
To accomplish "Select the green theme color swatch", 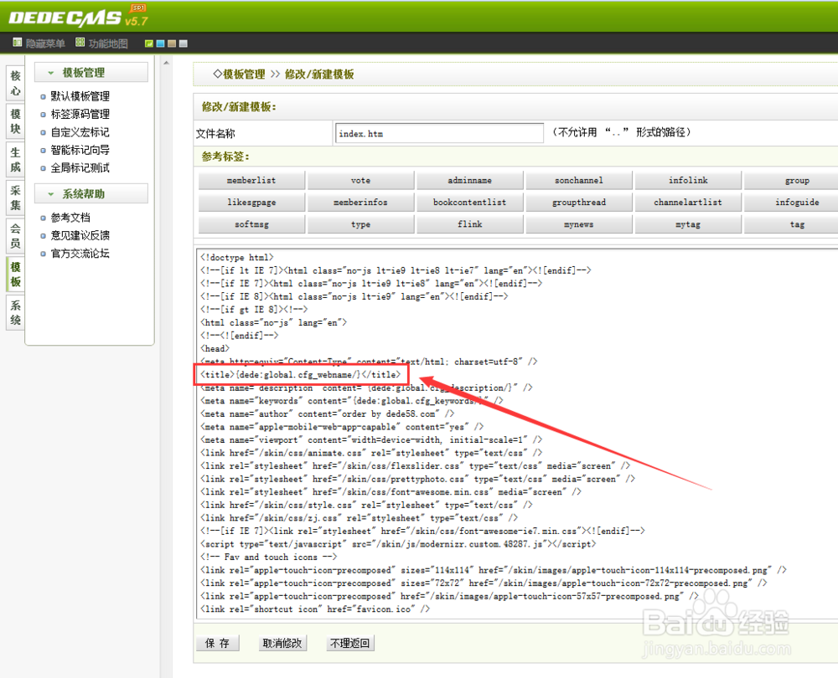I will coord(149,44).
